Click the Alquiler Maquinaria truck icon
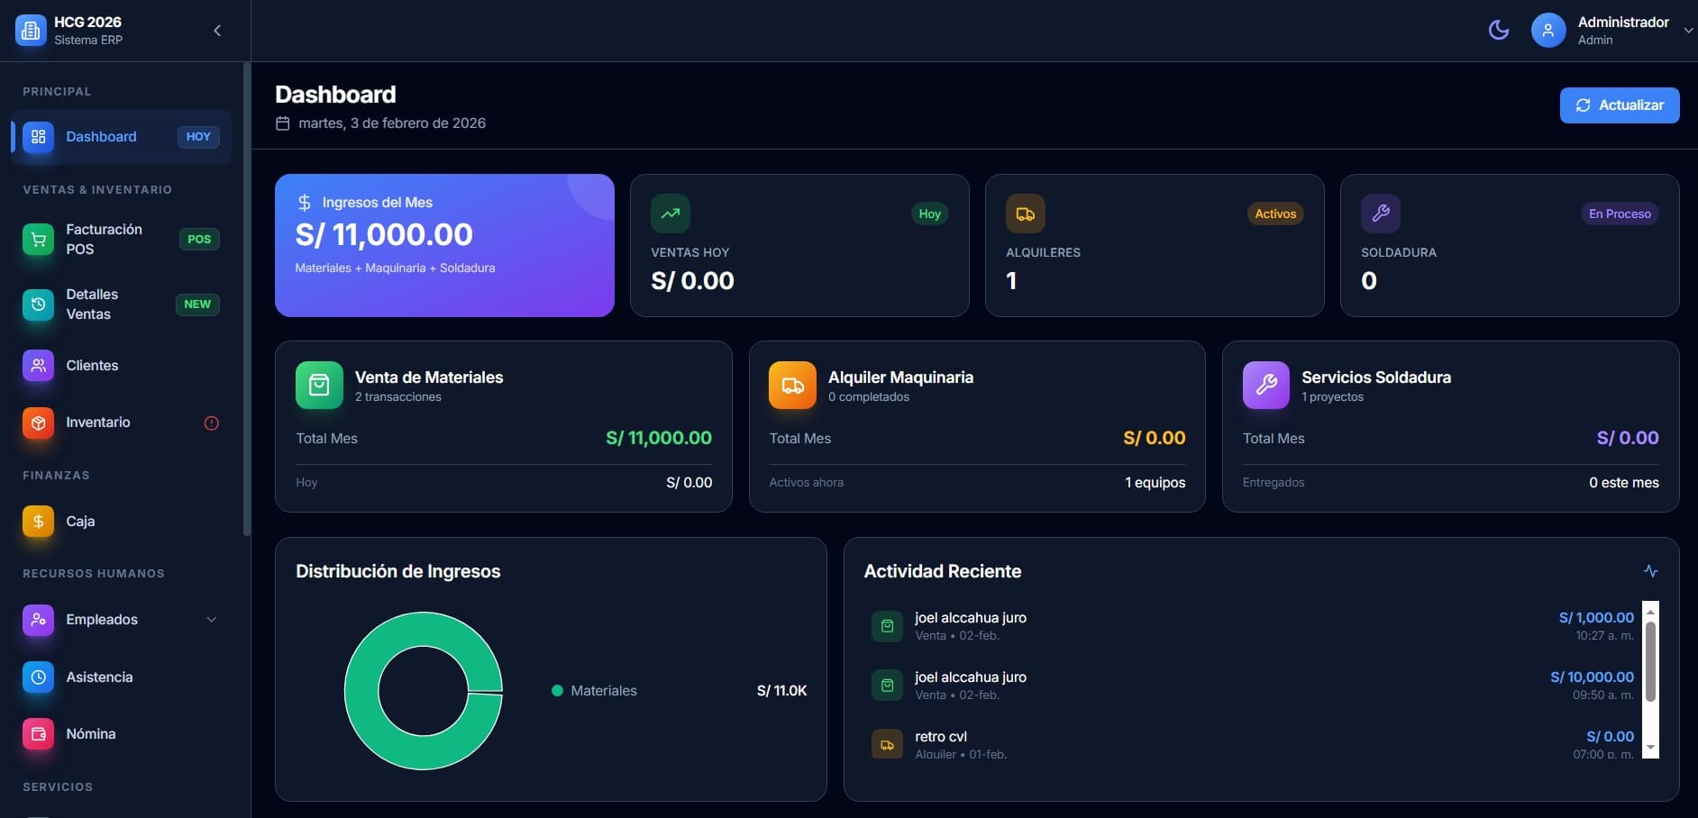The height and width of the screenshot is (818, 1698). coord(792,386)
